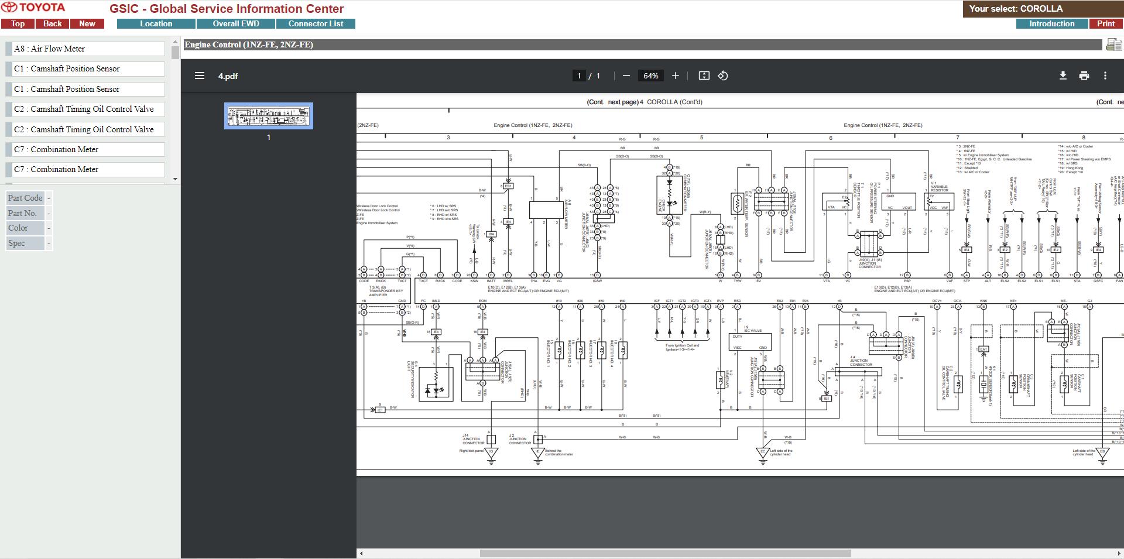
Task: Click the Color label
Action: pyautogui.click(x=25, y=228)
